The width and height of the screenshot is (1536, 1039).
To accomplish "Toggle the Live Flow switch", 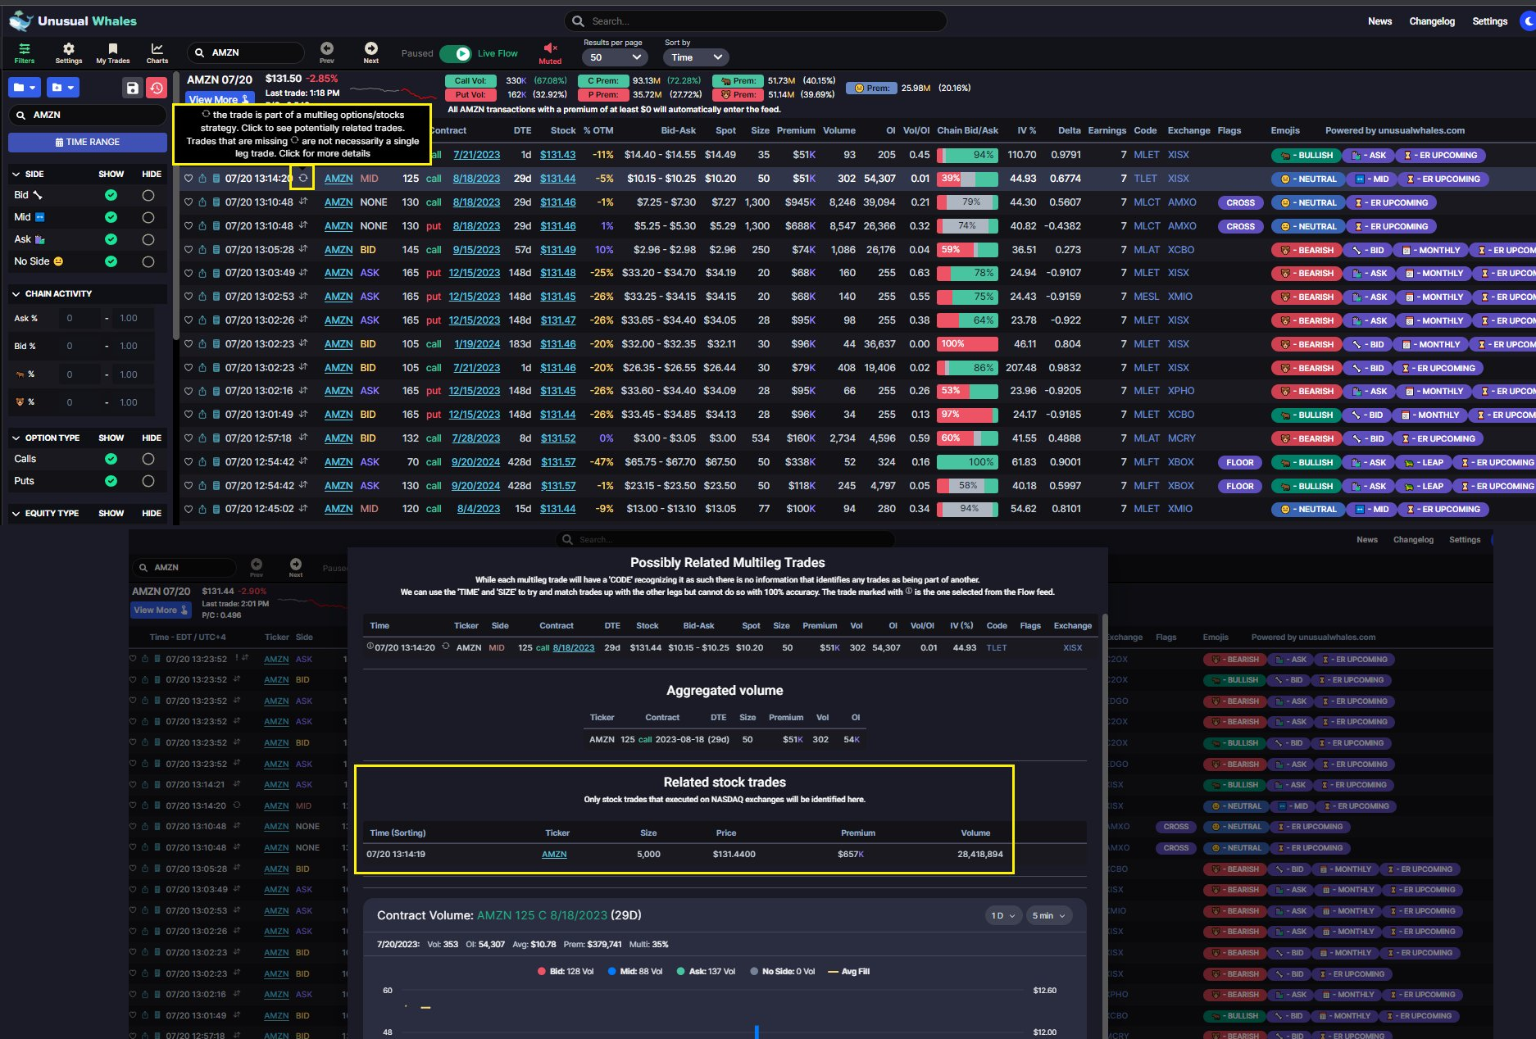I will click(x=456, y=53).
